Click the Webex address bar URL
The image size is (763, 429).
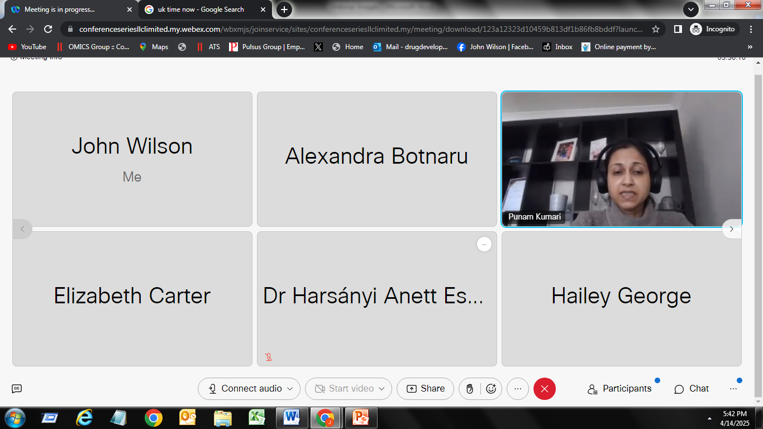[361, 29]
